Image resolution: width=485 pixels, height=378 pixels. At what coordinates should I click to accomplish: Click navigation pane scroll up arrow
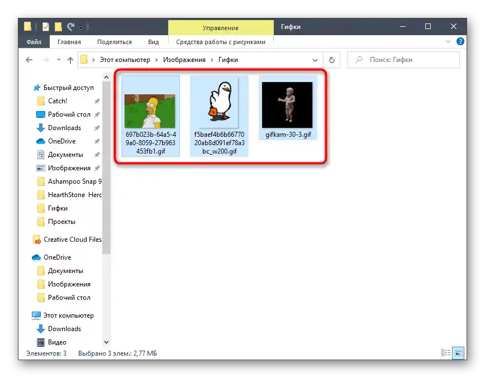tap(106, 77)
